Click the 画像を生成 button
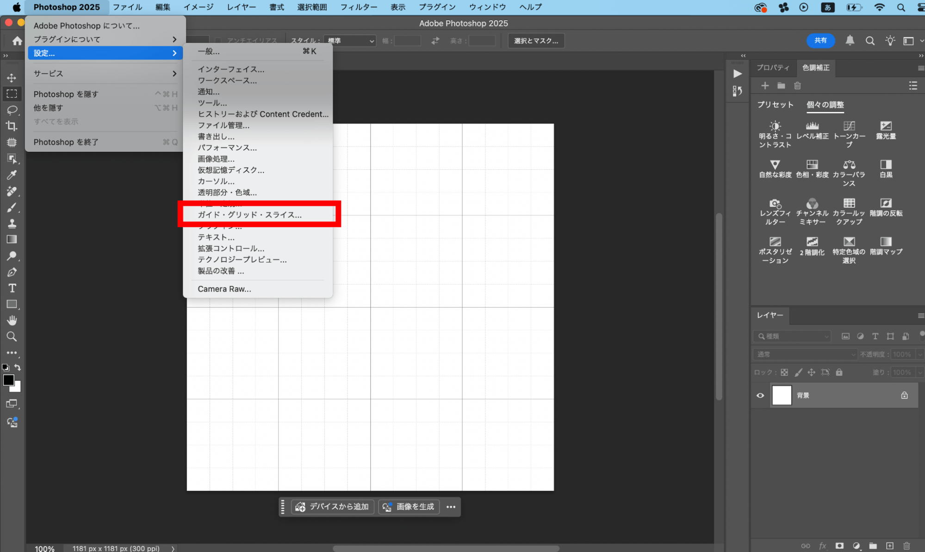This screenshot has height=552, width=925. pos(409,507)
